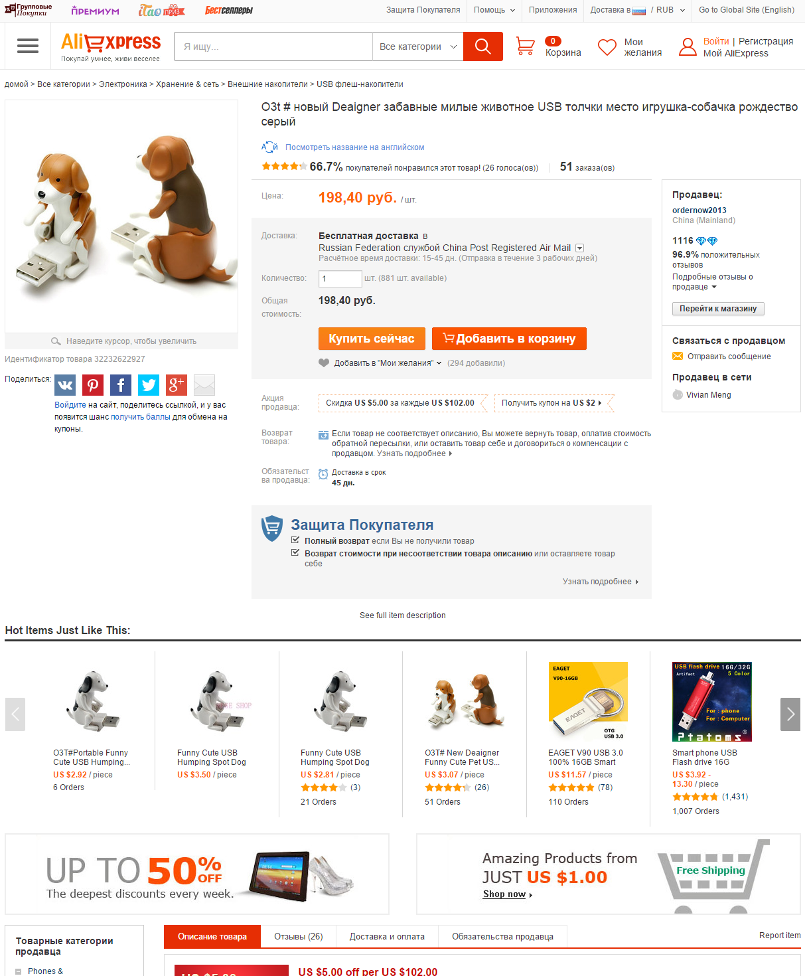Expand seller detailed feedback dropdown
805x976 pixels.
pyautogui.click(x=714, y=287)
